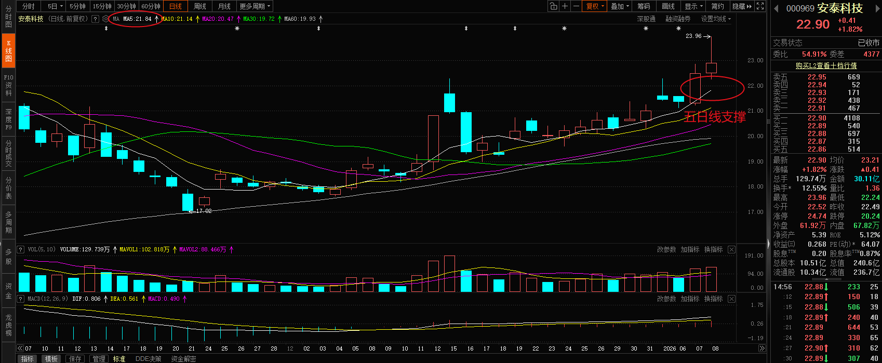
Task: Click 换指标 for MACD indicator
Action: 713,299
